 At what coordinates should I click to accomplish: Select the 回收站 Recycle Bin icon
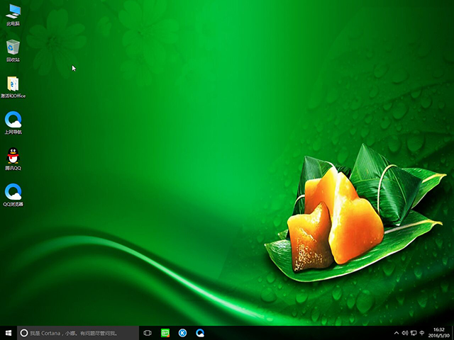(x=13, y=48)
